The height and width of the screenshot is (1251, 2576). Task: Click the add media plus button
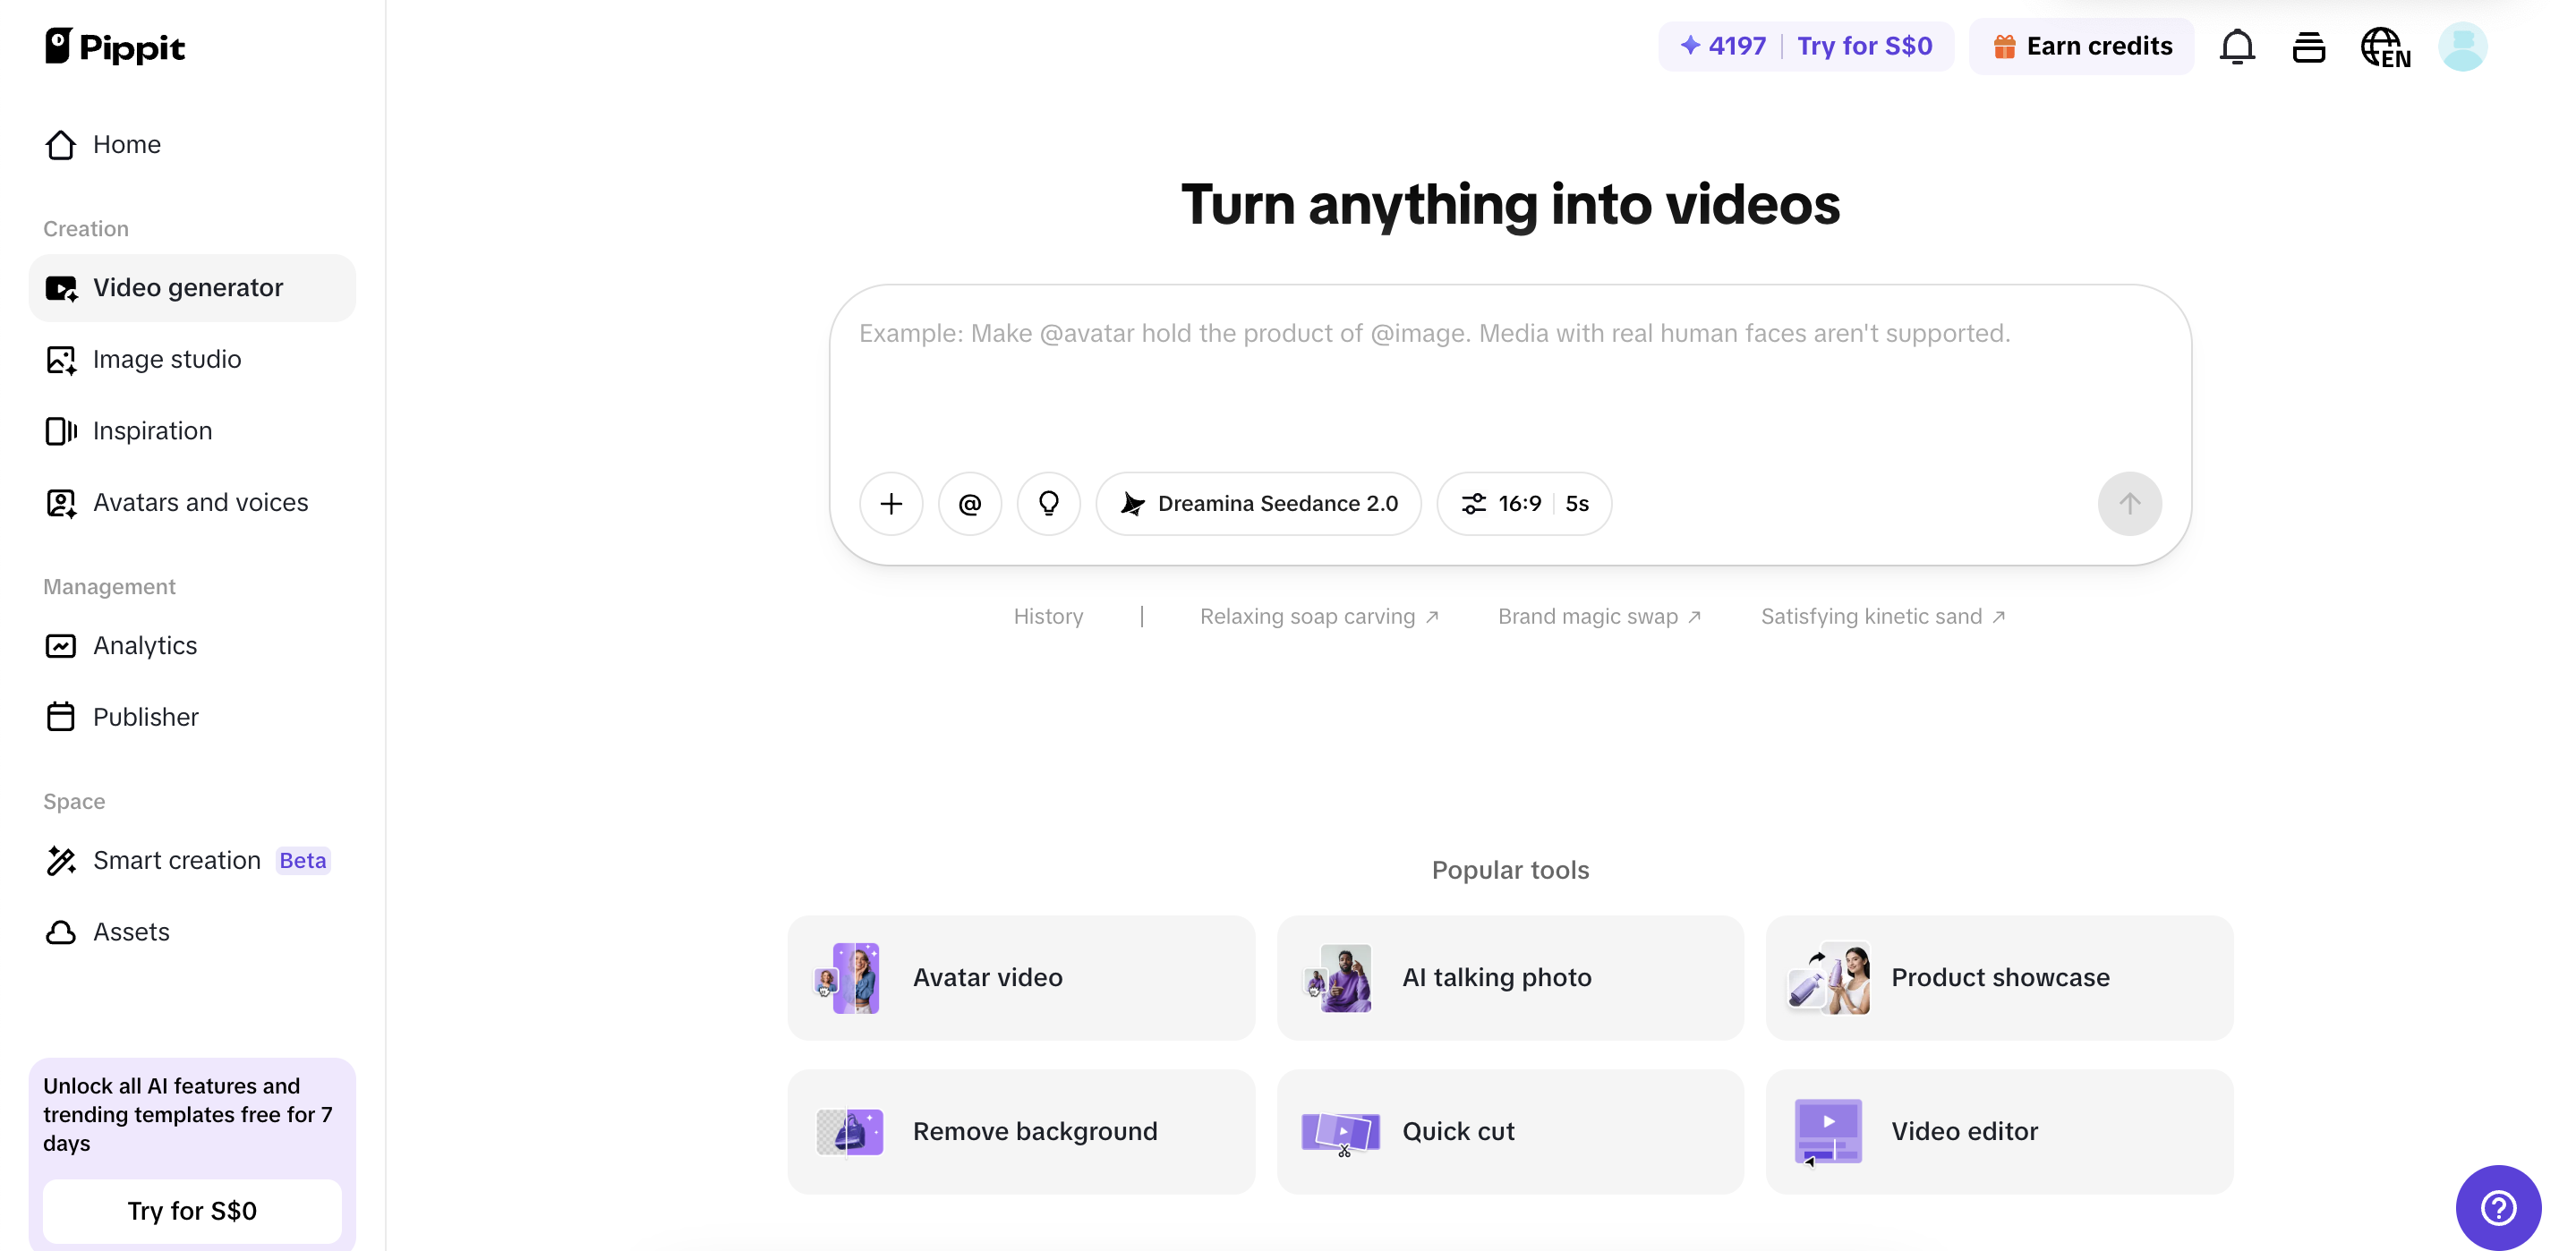(x=890, y=503)
